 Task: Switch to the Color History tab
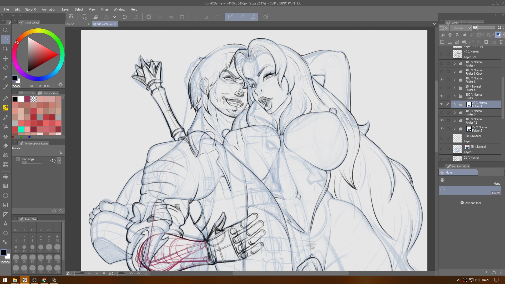click(x=49, y=93)
